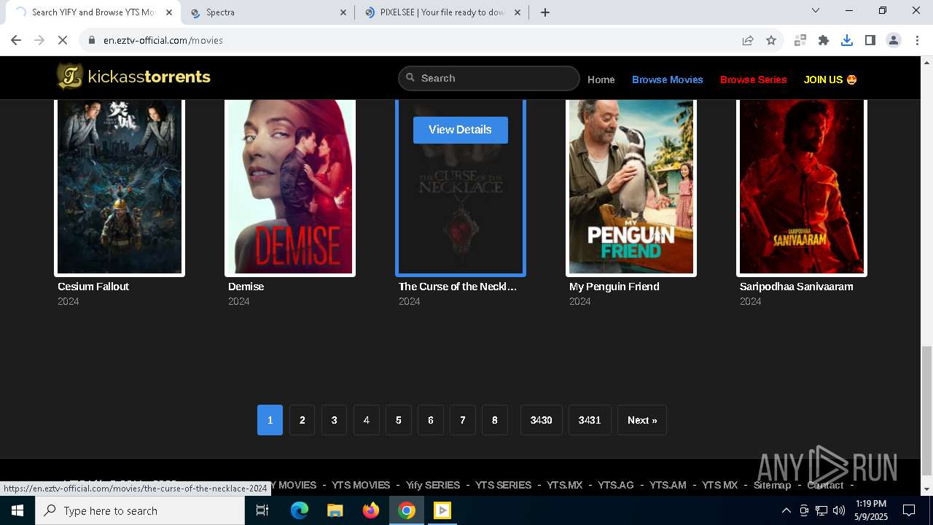Focus the site Search field

tap(489, 78)
